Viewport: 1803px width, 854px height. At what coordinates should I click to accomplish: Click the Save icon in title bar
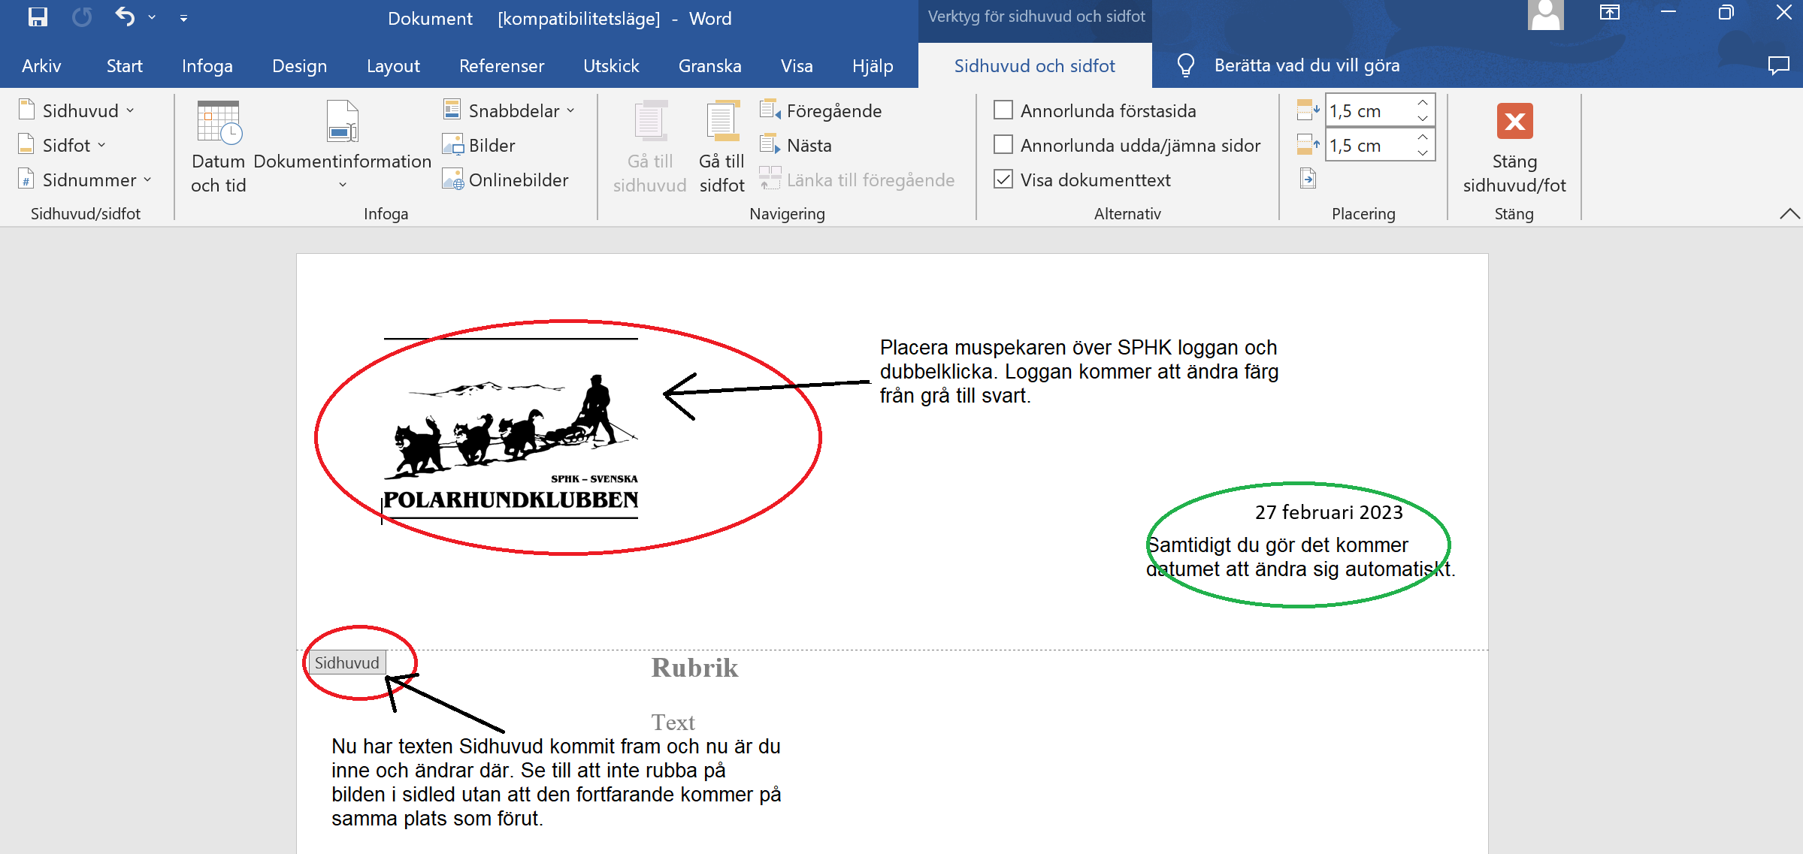[x=38, y=17]
